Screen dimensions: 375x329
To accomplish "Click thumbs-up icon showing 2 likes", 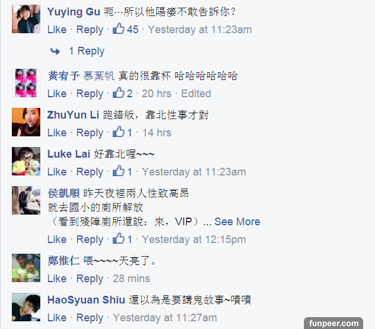I will pyautogui.click(x=118, y=92).
